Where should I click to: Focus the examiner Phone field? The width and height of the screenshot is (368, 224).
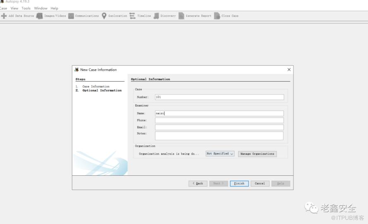219,120
